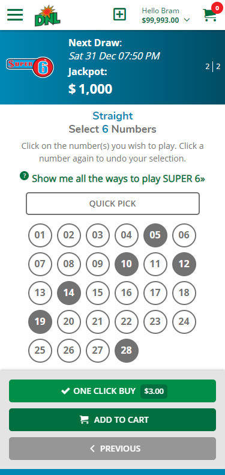
Task: Click the DNL logo
Action: click(x=47, y=16)
